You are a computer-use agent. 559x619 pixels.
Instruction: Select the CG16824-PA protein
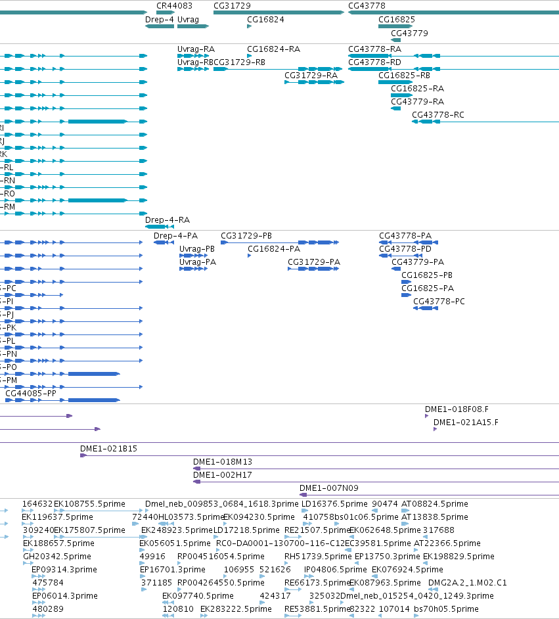(250, 256)
